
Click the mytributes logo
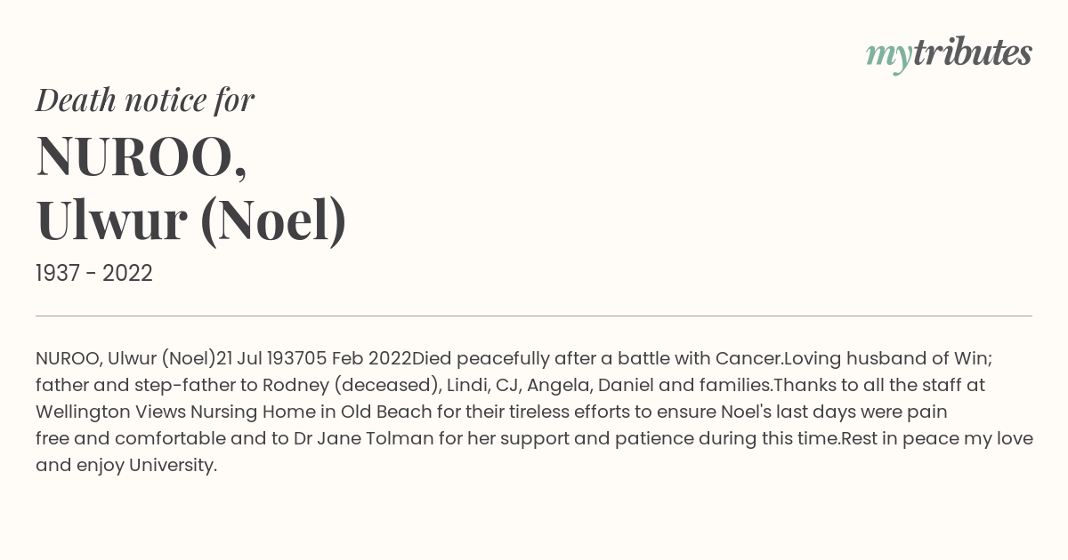pyautogui.click(x=949, y=55)
